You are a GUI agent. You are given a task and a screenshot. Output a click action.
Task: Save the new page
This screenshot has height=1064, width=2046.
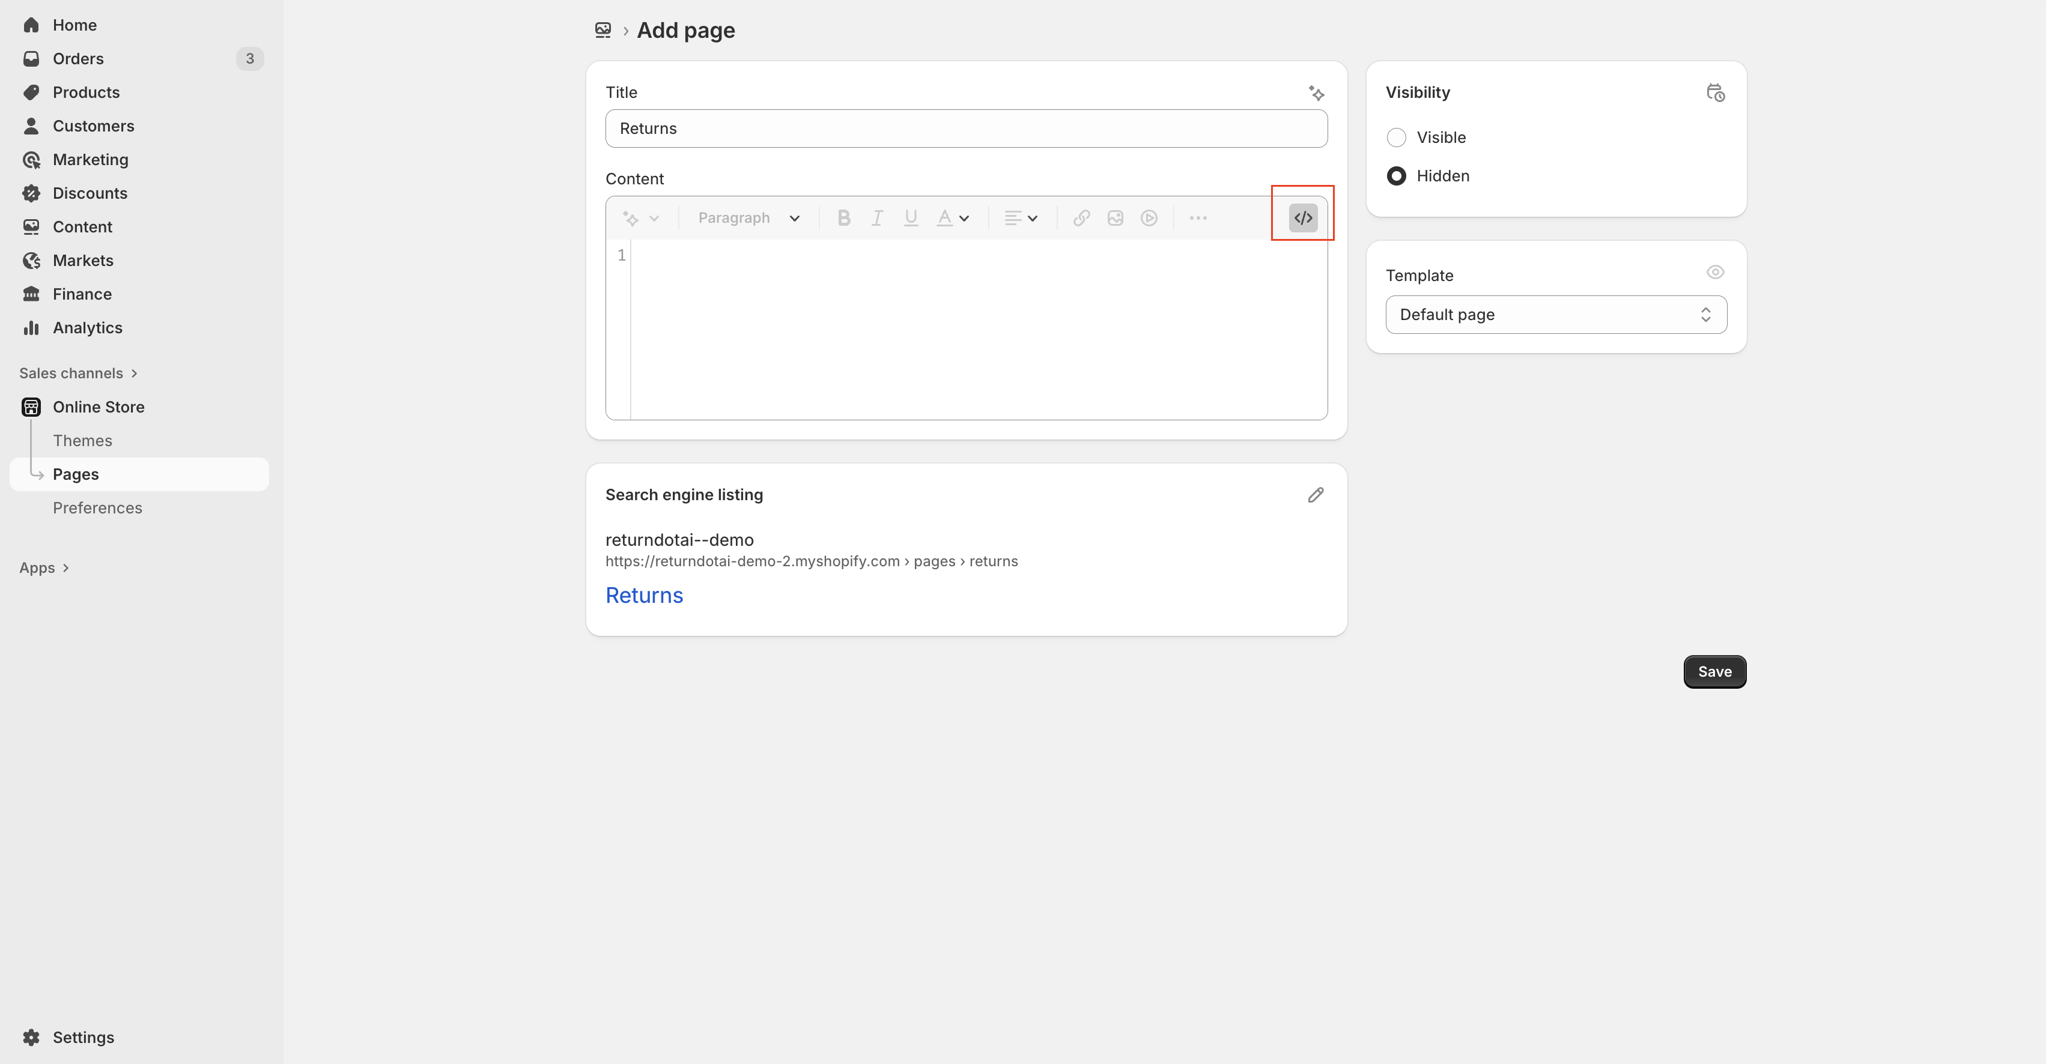(x=1715, y=671)
